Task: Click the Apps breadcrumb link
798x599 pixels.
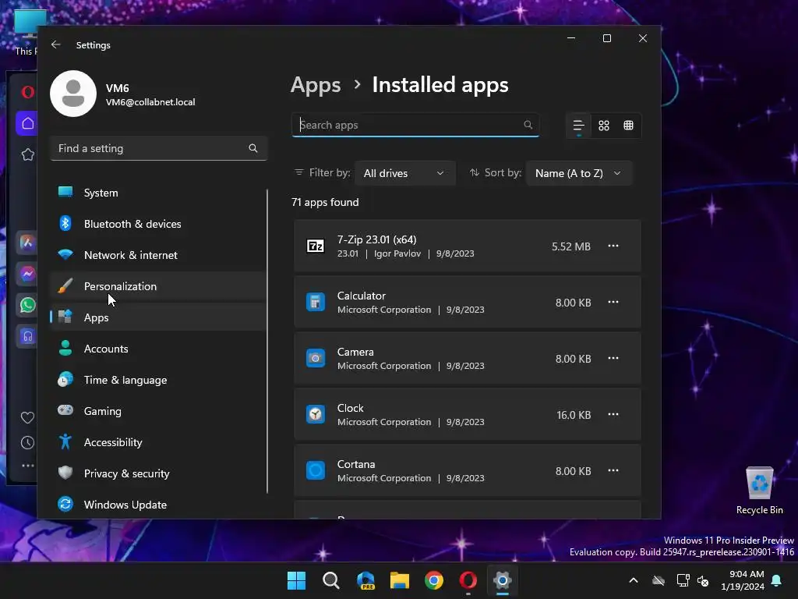Action: 316,85
